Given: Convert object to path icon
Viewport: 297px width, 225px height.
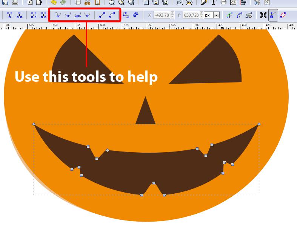Looking at the screenshot, I should tap(126, 15).
